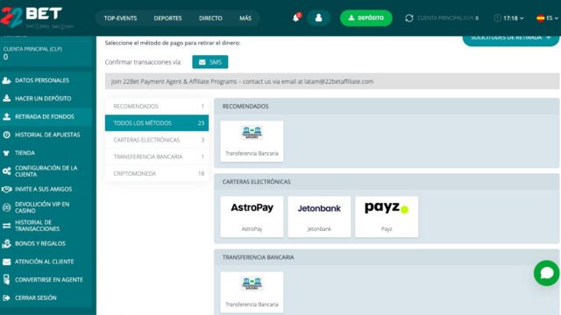Open the Directo menu item
The width and height of the screenshot is (561, 315).
[210, 18]
